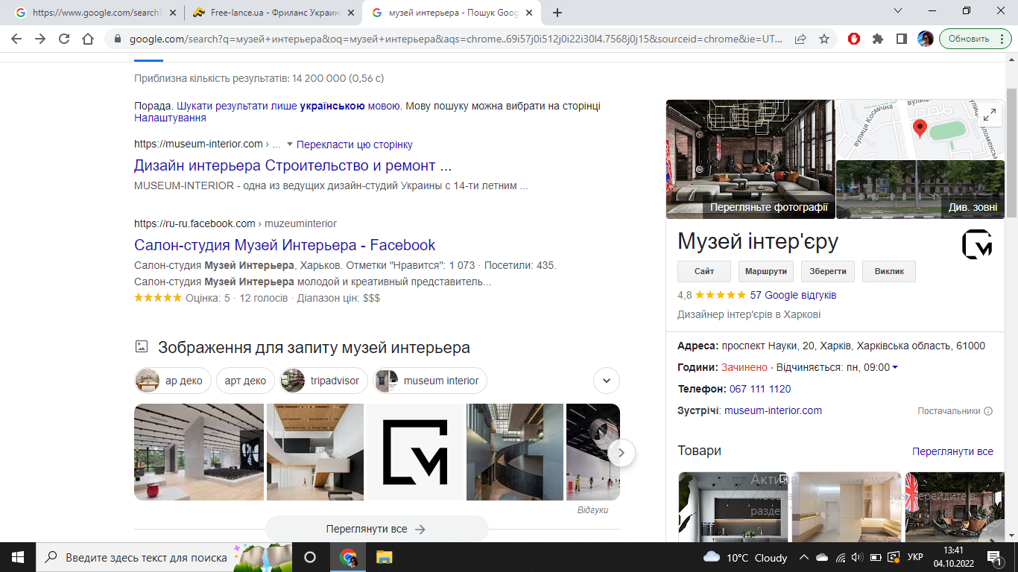Toggle the browser side panel icon
Viewport: 1018px width, 572px height.
tap(902, 39)
